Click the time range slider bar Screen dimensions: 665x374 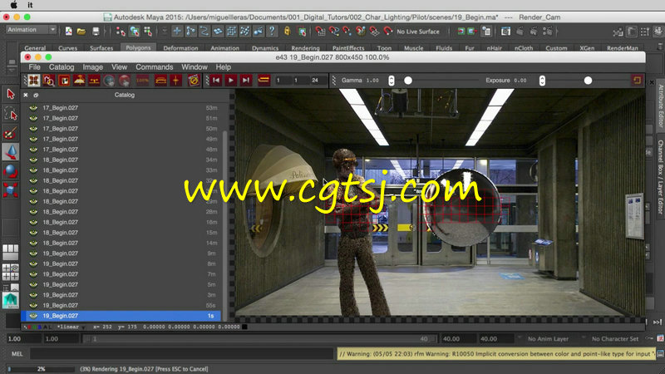(x=260, y=339)
